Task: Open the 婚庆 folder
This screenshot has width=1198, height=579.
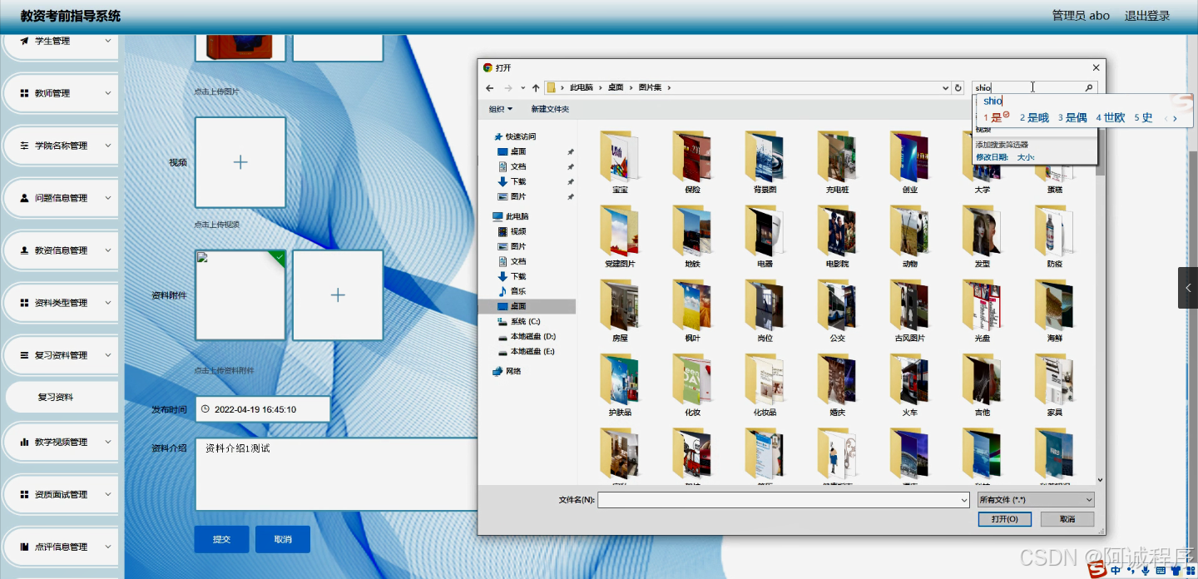Action: 837,385
